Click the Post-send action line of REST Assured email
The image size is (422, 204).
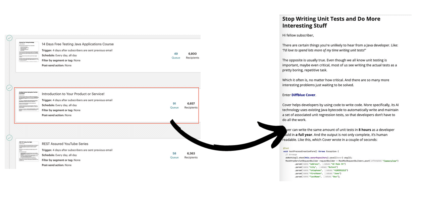pos(57,165)
